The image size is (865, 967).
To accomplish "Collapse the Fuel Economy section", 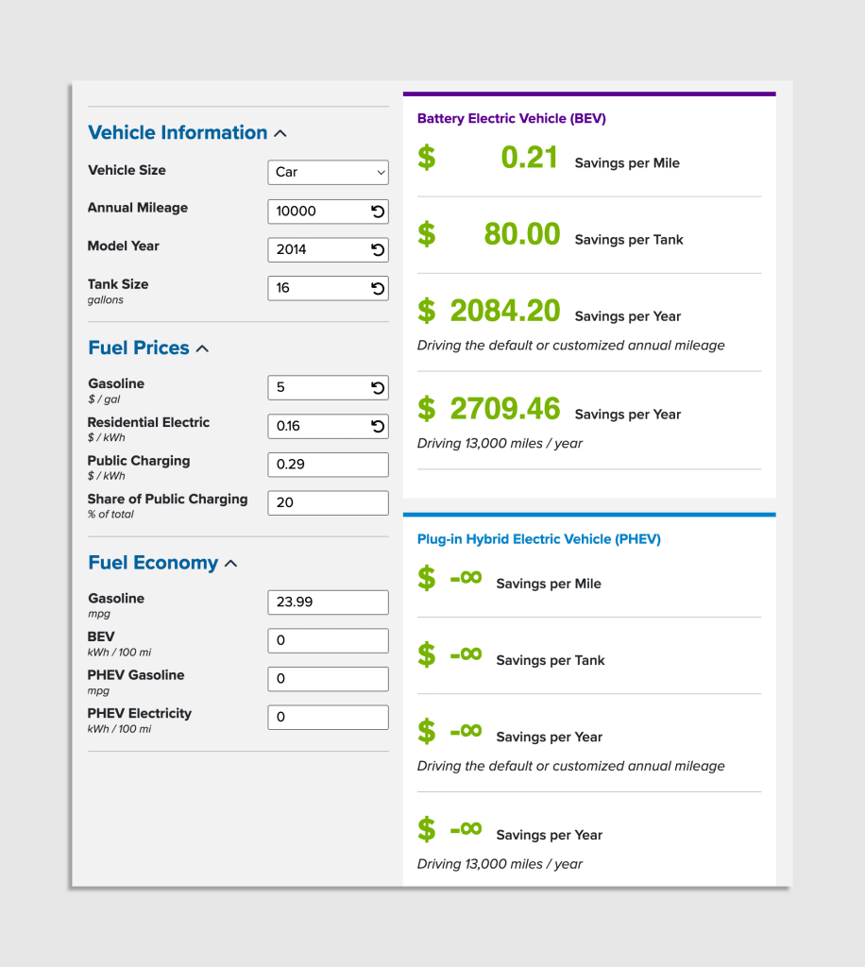I will click(232, 562).
